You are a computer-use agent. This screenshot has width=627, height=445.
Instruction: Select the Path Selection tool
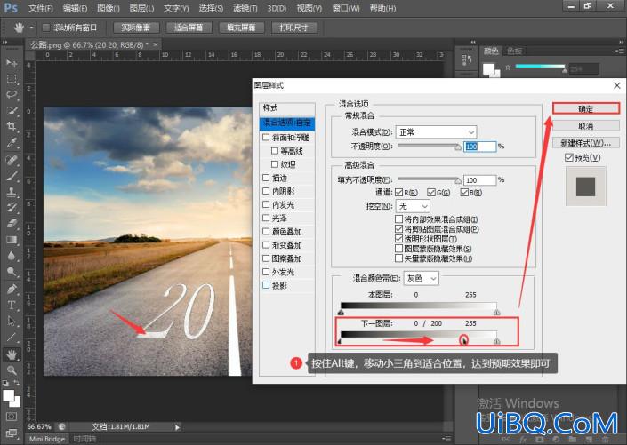coord(12,321)
